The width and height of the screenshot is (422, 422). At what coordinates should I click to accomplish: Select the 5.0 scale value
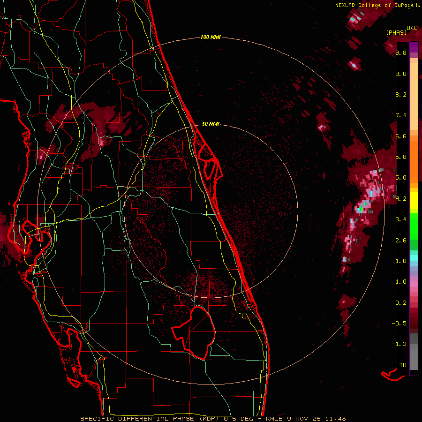pos(401,178)
